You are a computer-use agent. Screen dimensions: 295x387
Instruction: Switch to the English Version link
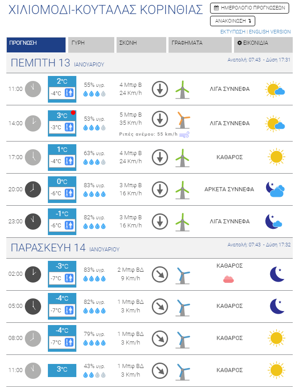click(270, 32)
